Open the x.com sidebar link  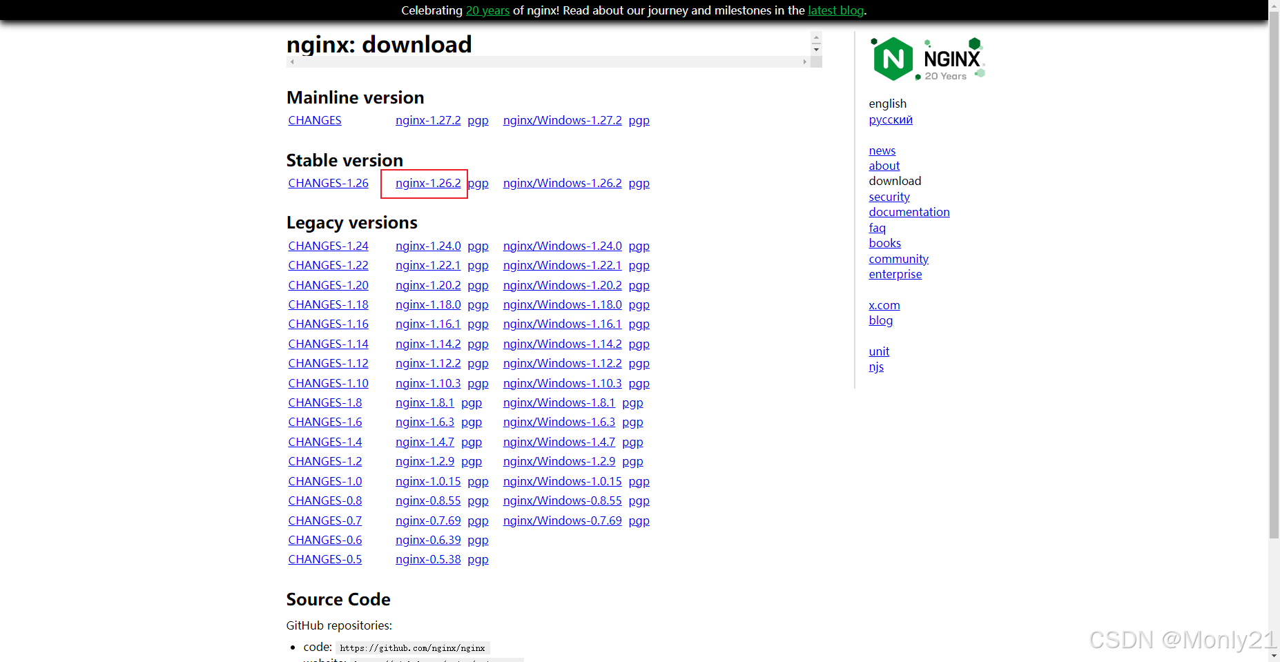tap(884, 305)
